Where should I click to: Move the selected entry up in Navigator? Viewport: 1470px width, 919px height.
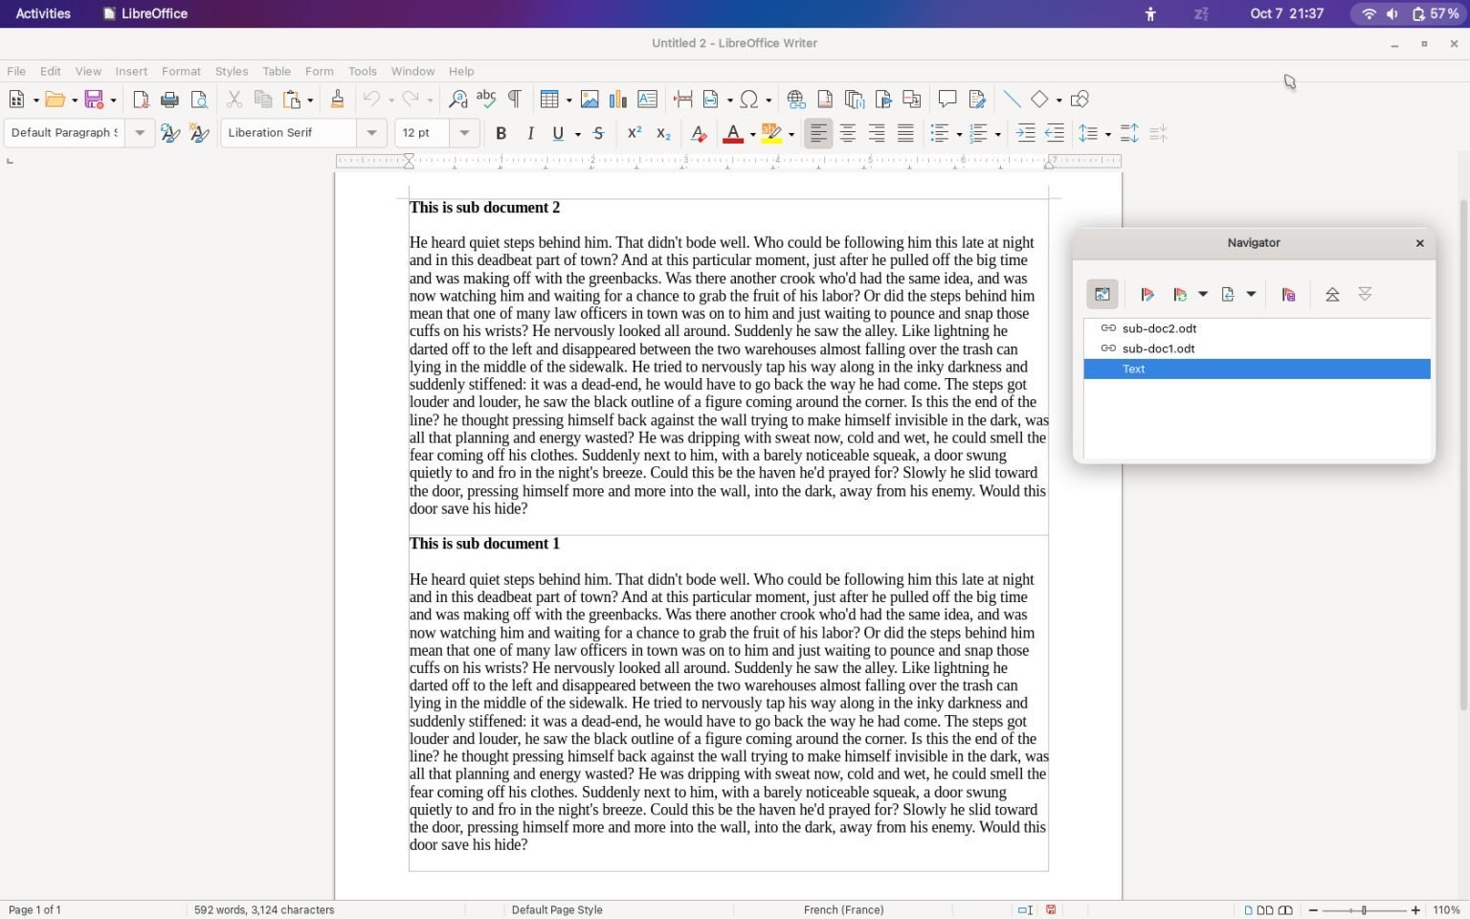pyautogui.click(x=1331, y=294)
